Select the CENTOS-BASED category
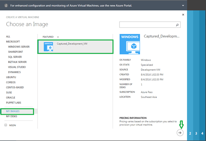206x141 pixels. (x=15, y=87)
